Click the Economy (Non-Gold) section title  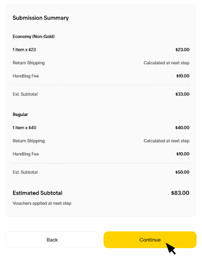[x=34, y=36]
